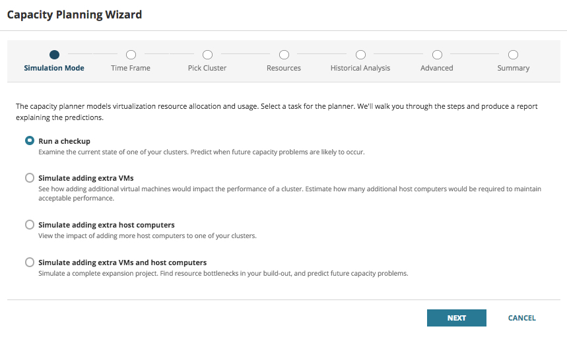Screen dimensions: 567x343
Task: Click the Time Frame step circle
Action: point(131,55)
